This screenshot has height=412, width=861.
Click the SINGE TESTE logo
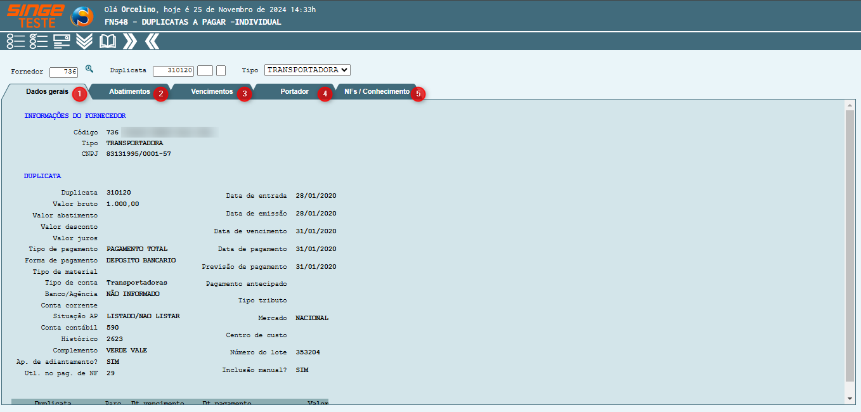35,16
